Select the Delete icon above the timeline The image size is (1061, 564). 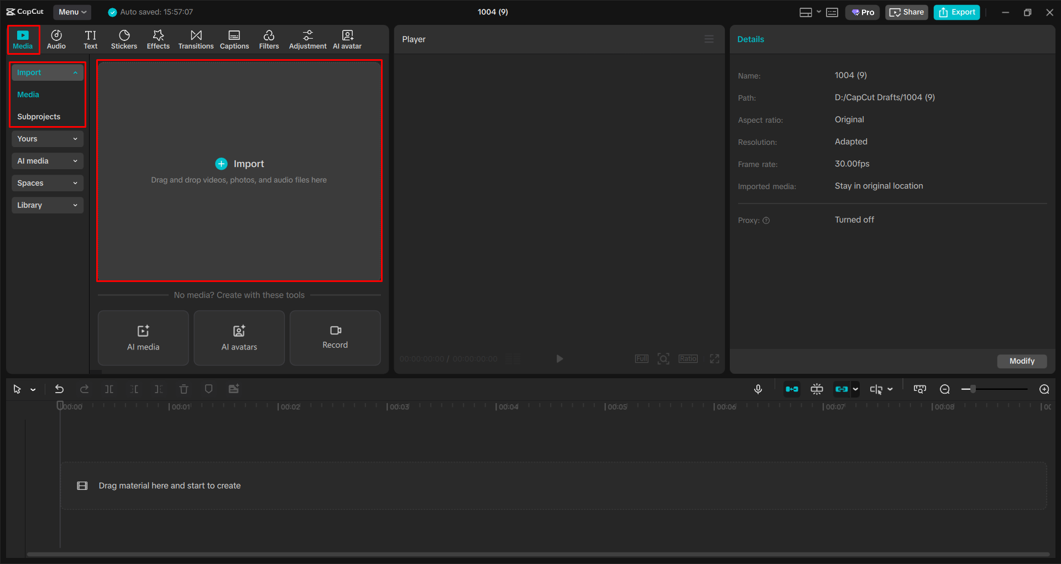point(184,389)
